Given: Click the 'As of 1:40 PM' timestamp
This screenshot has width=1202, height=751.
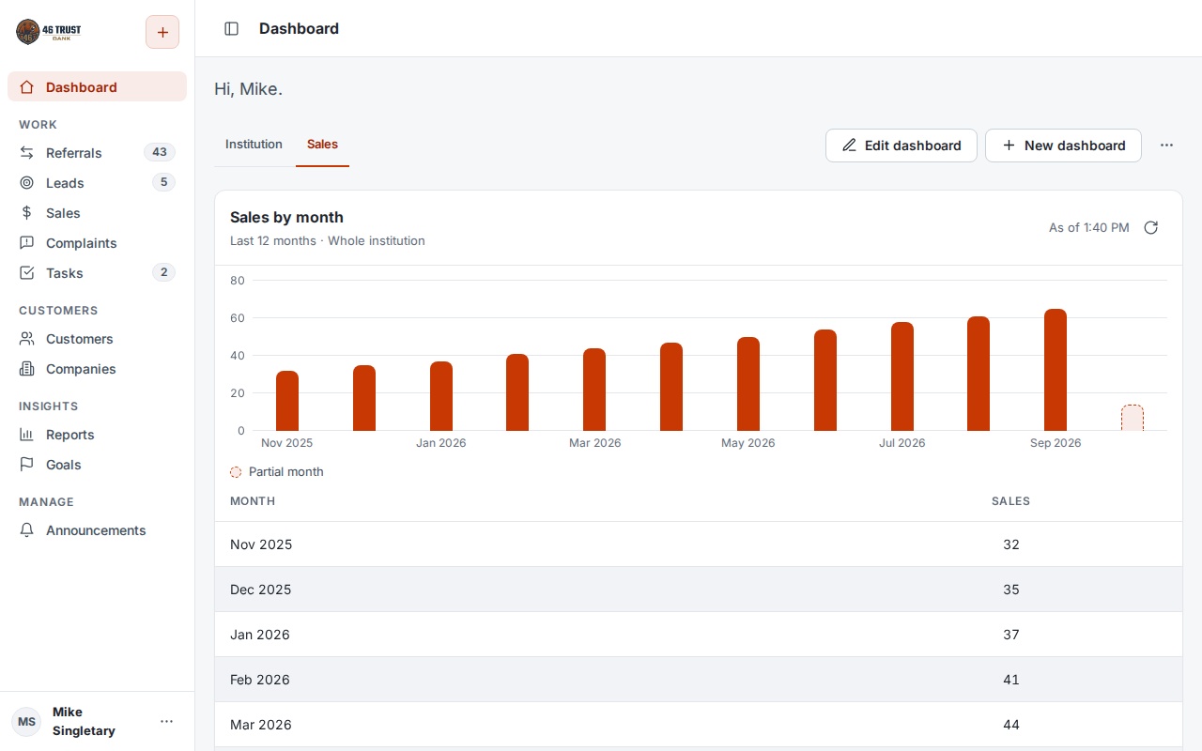Looking at the screenshot, I should point(1089,227).
